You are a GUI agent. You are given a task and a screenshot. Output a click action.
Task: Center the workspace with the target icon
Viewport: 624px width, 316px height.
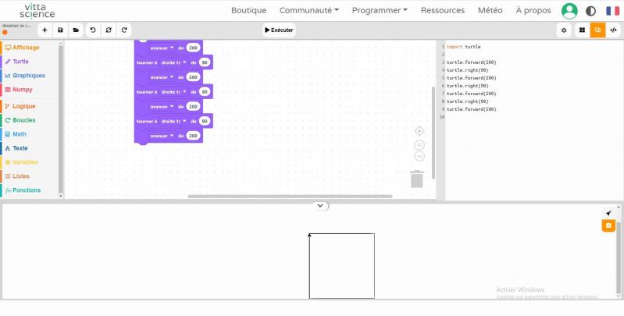[x=419, y=131]
